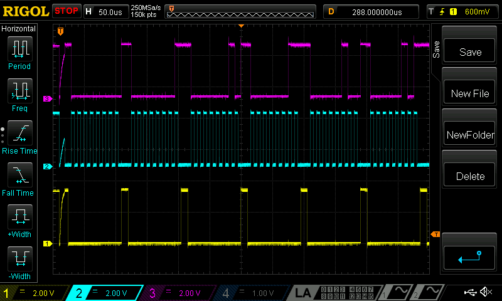The image size is (502, 301).
Task: Click the STOP run status indicator
Action: [x=67, y=11]
